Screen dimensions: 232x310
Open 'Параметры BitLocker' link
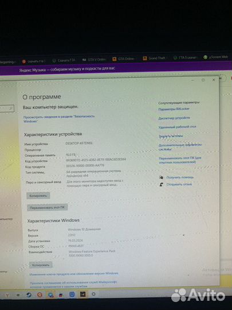tap(174, 109)
